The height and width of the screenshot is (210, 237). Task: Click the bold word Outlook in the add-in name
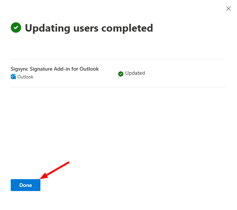click(89, 69)
